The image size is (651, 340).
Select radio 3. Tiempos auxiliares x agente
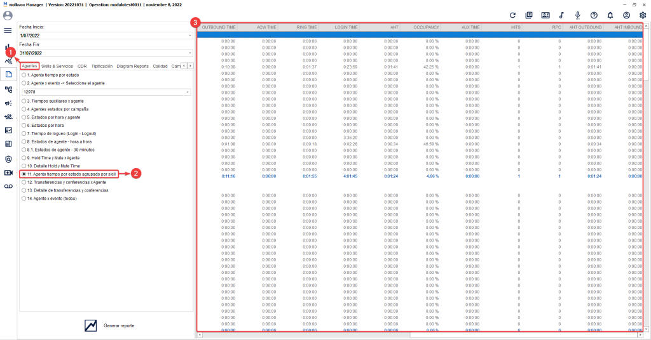coord(24,101)
